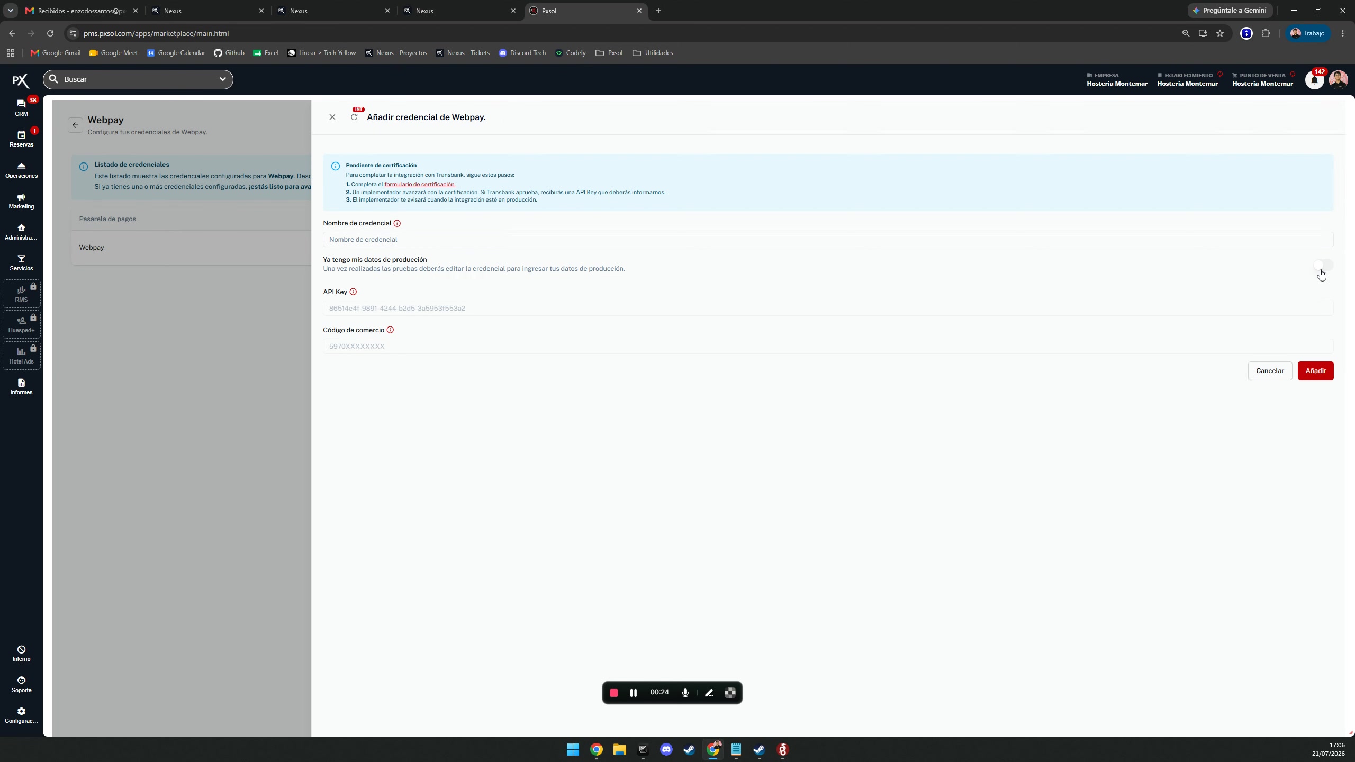Refresh the Webpay credential panel
Screen dimensions: 1355x762
(354, 117)
